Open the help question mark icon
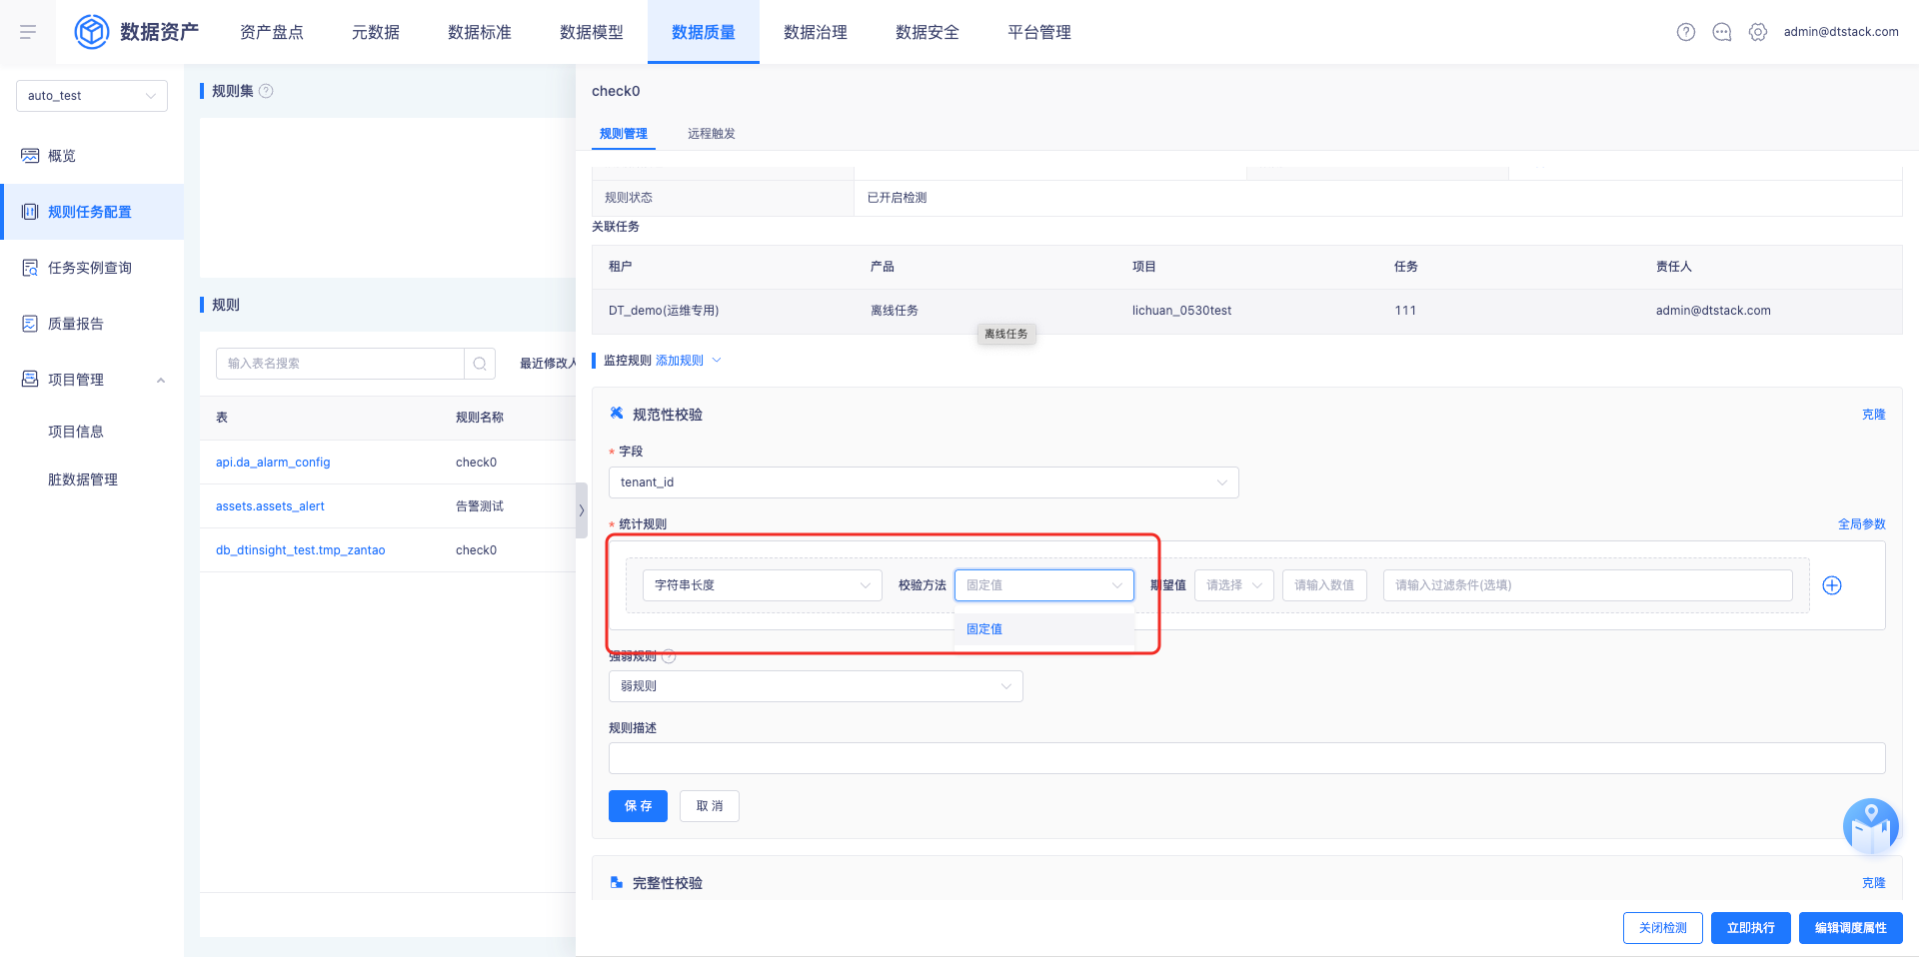1919x957 pixels. pos(1686,32)
